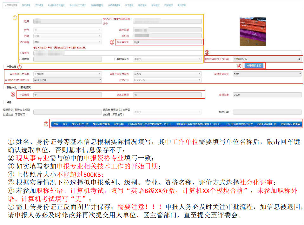Go to the 资历信息 tab

click(39, 5)
